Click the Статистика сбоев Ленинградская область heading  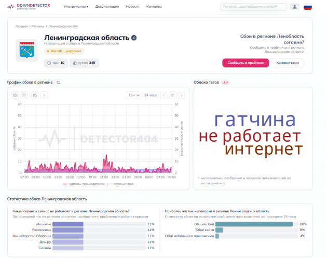(x=47, y=199)
